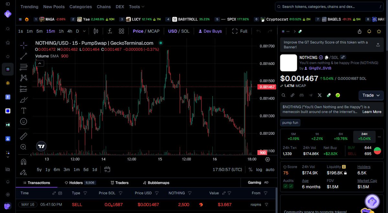Viewport: 388px width, 213px height.
Task: Select the 5d date range
Action: coord(86,169)
